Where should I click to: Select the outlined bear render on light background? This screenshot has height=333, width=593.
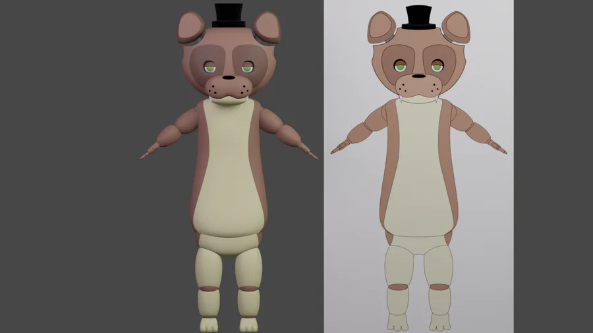418,166
